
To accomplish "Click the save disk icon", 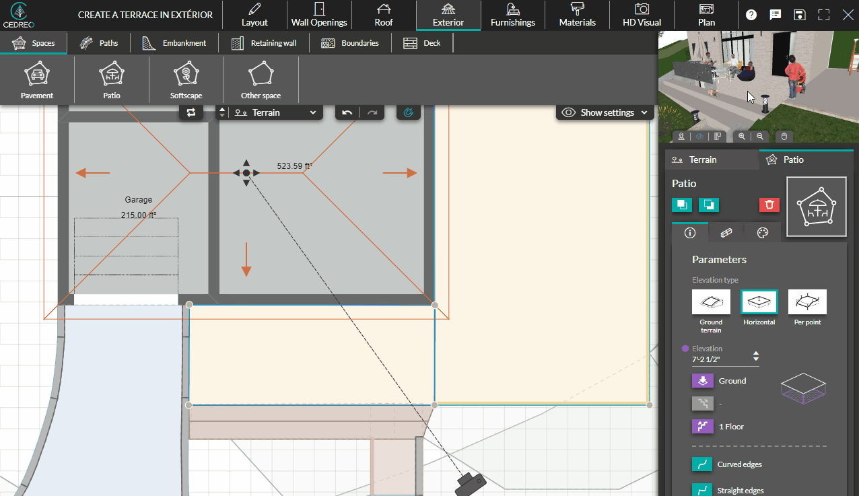I will (799, 15).
